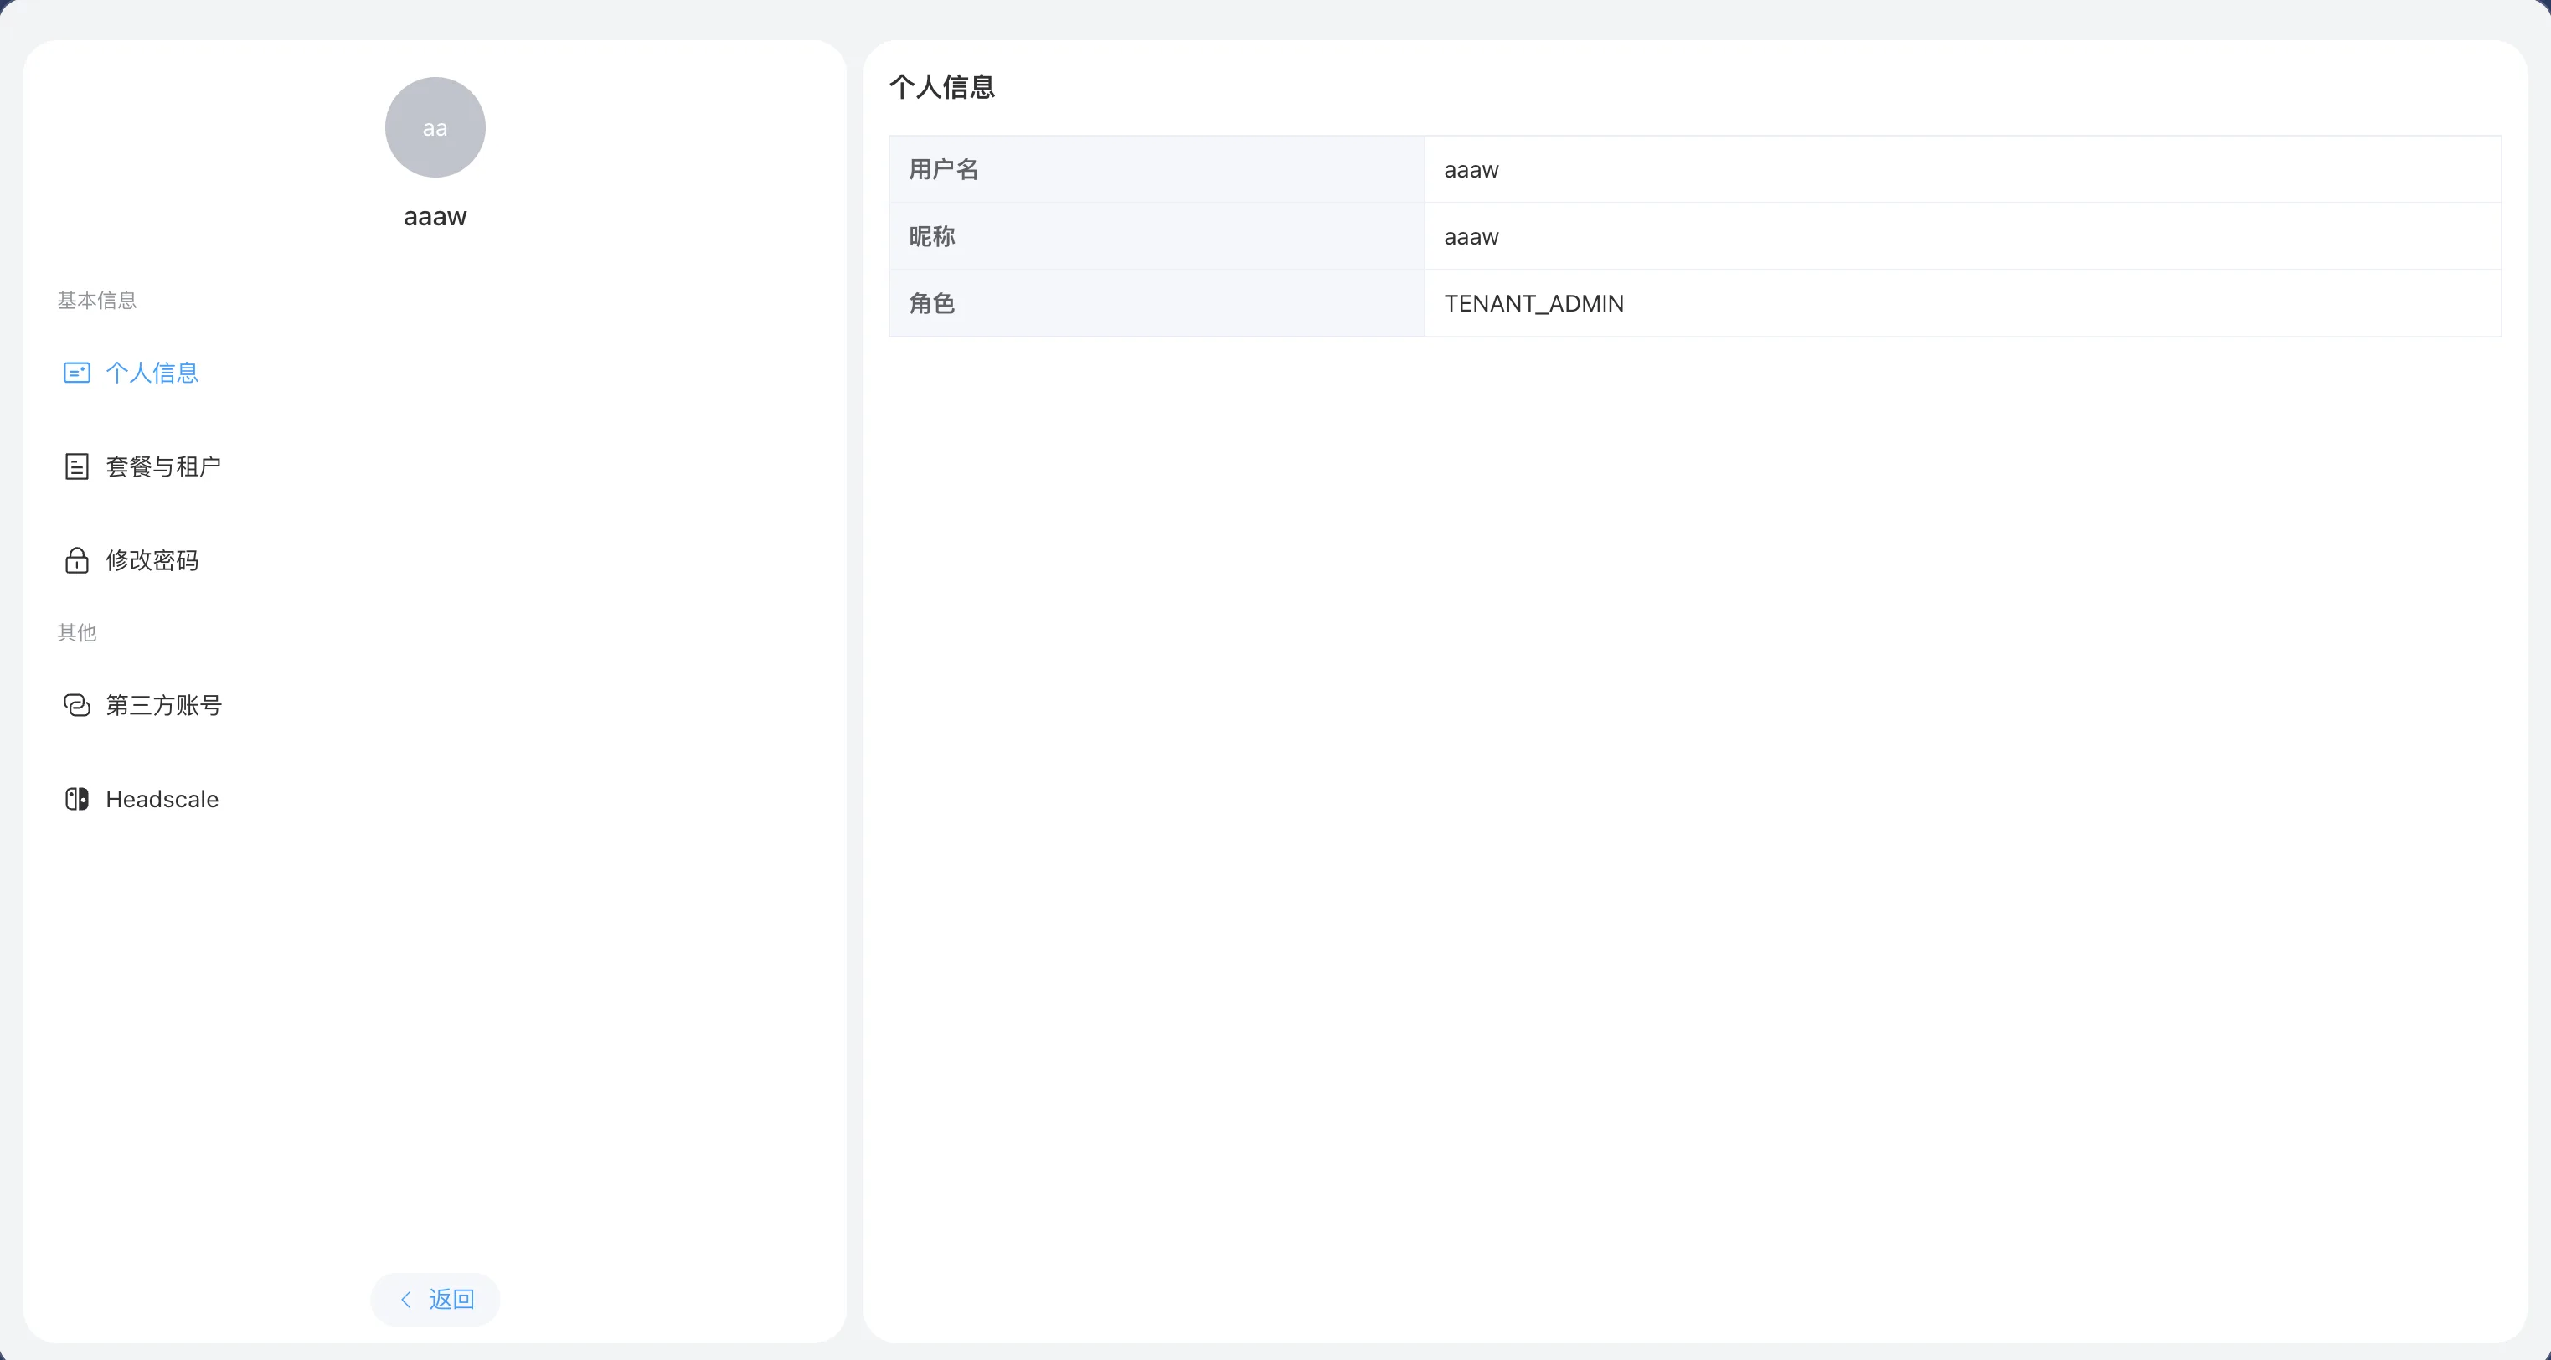This screenshot has height=1360, width=2551.
Task: Open the Headscale menu entry
Action: click(x=162, y=800)
